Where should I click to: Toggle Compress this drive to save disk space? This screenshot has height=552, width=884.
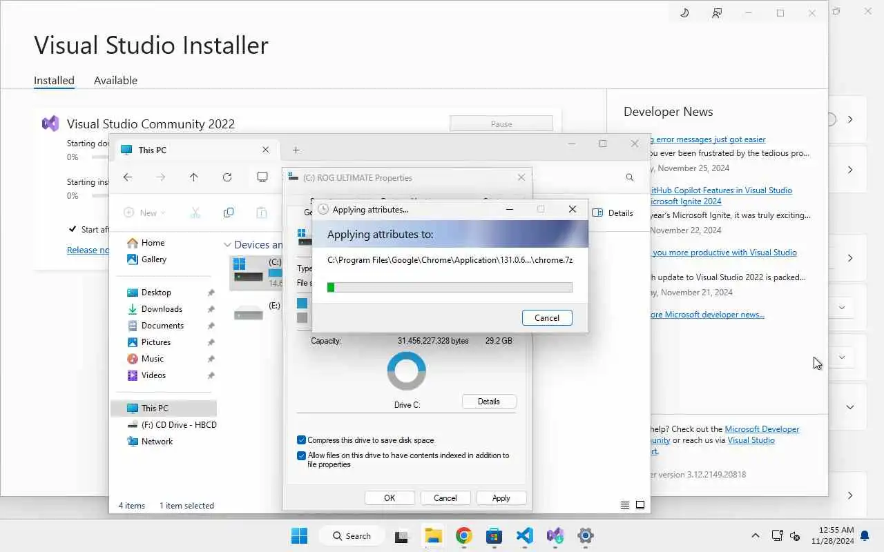click(301, 440)
